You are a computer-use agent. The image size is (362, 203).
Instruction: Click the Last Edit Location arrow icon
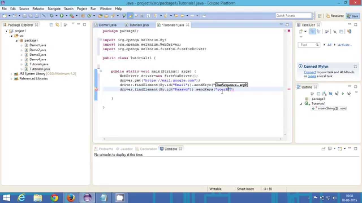point(176,16)
